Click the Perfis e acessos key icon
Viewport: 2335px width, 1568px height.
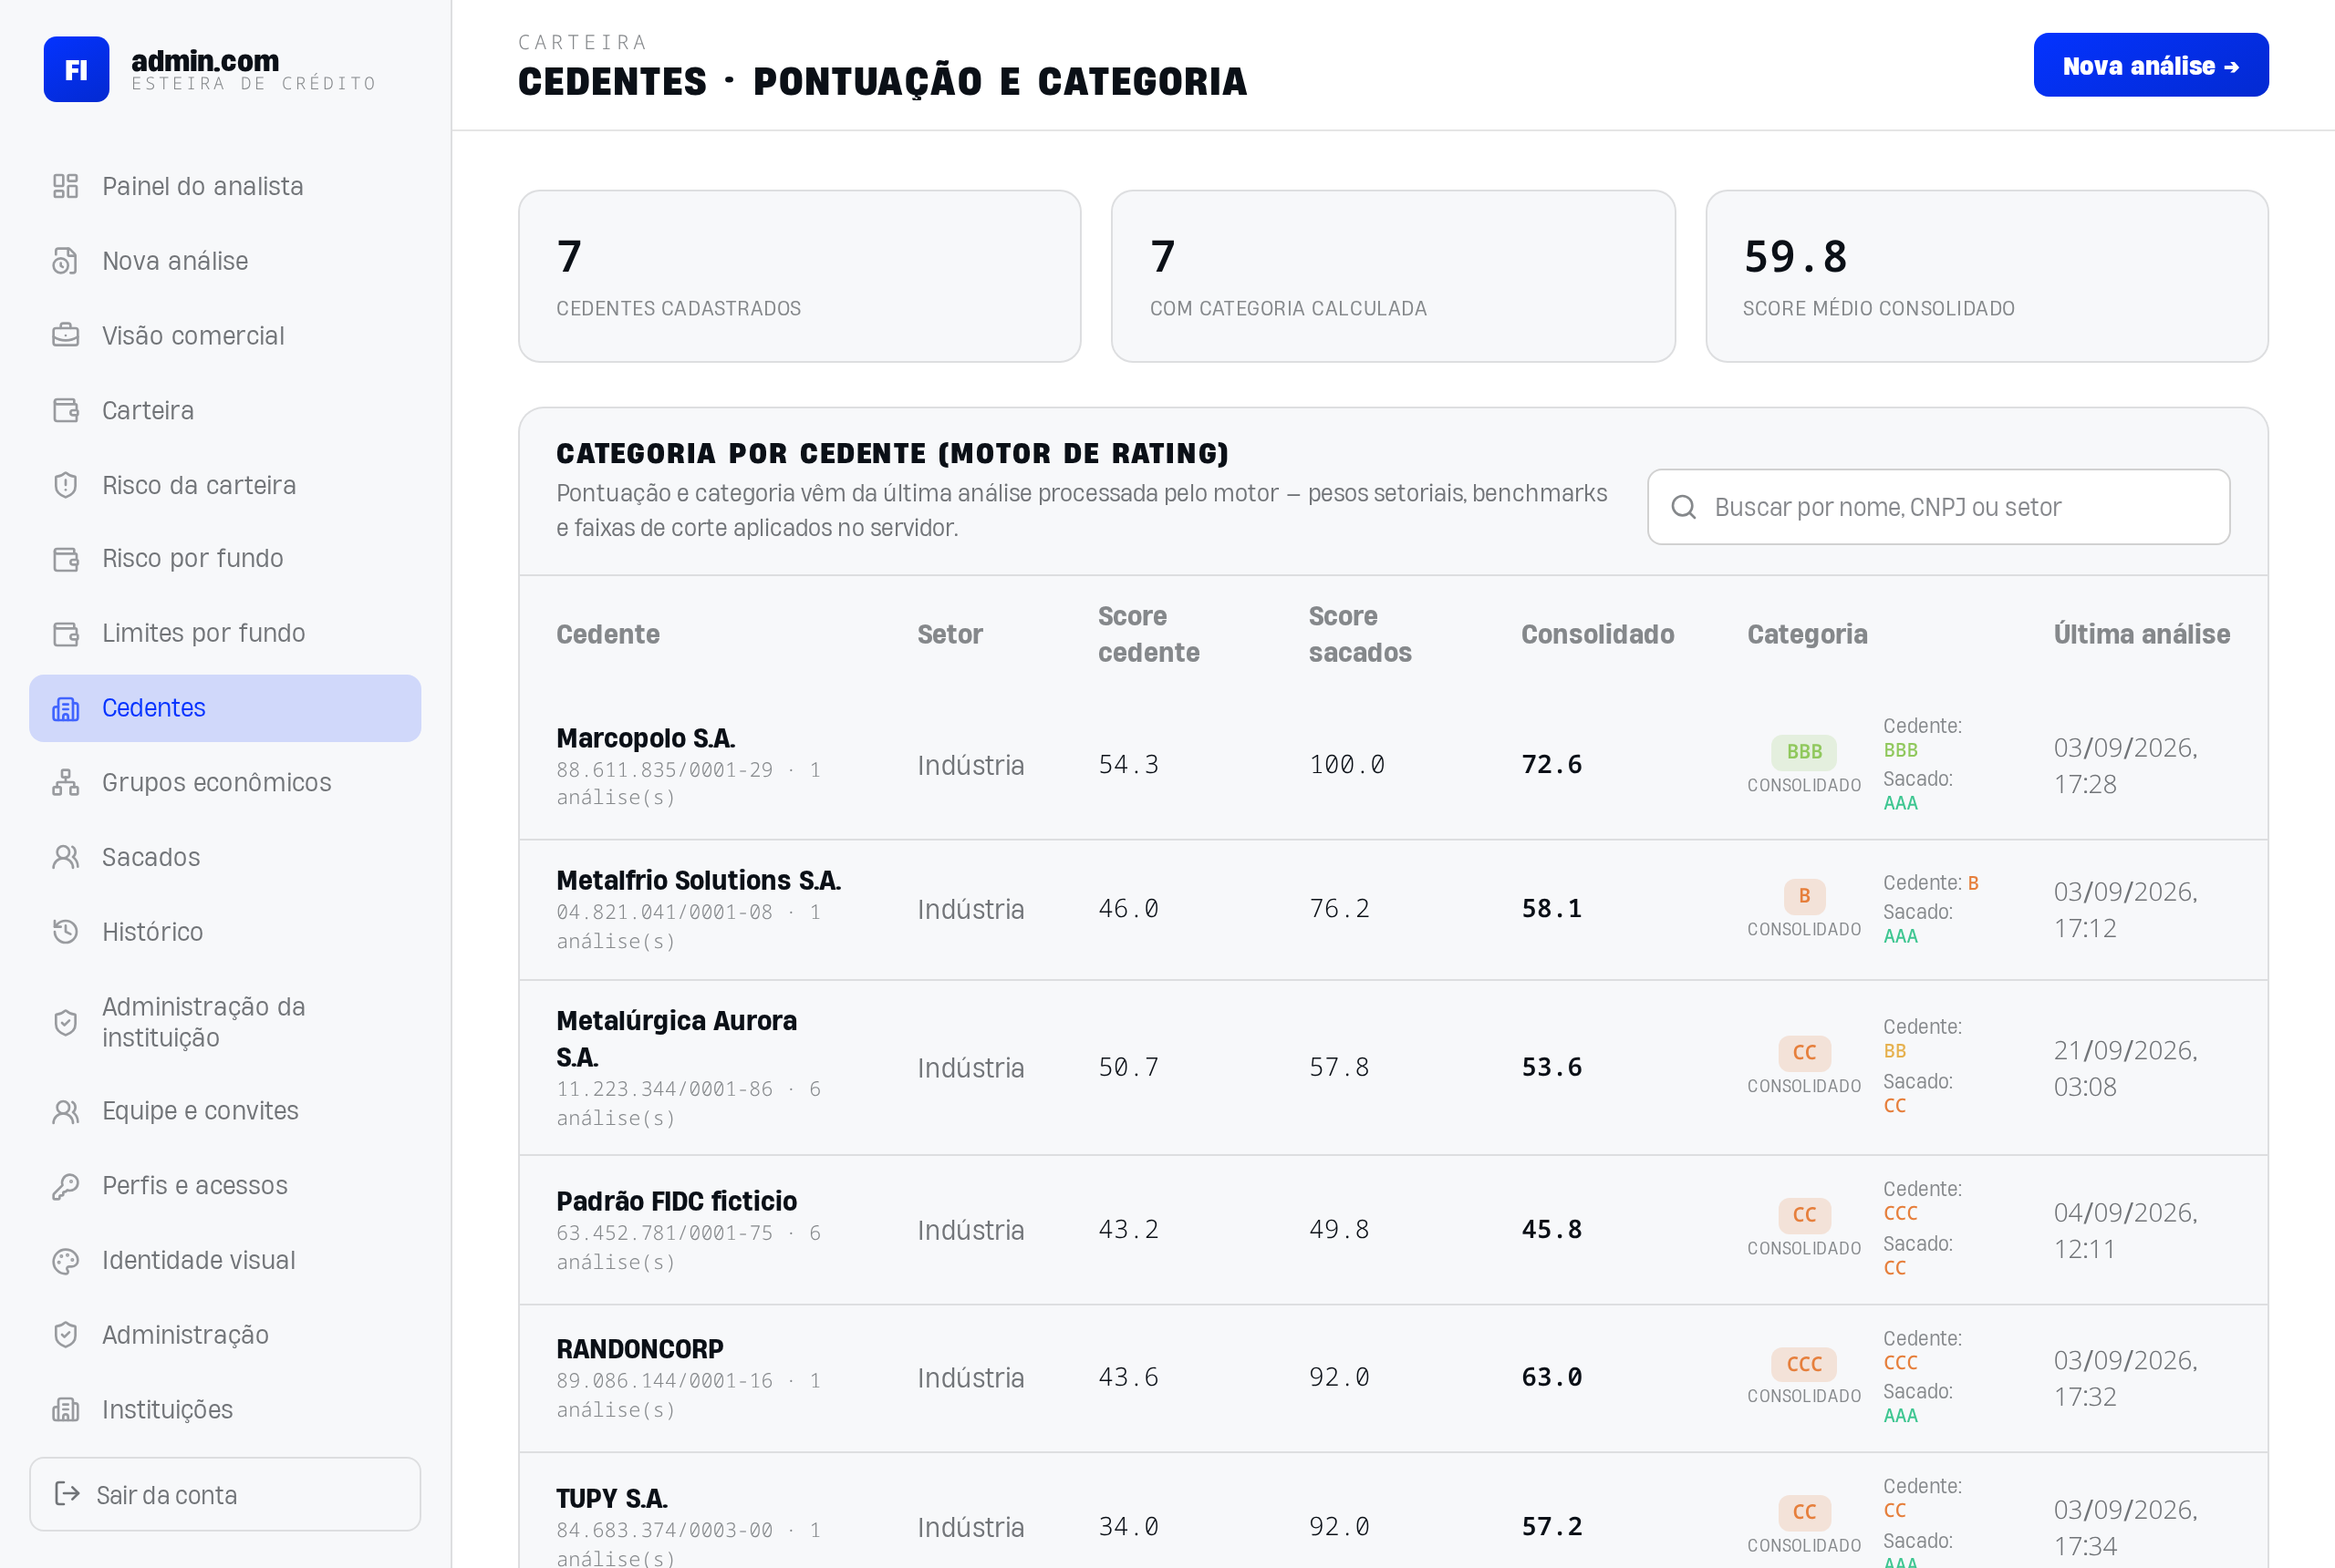coord(65,1186)
